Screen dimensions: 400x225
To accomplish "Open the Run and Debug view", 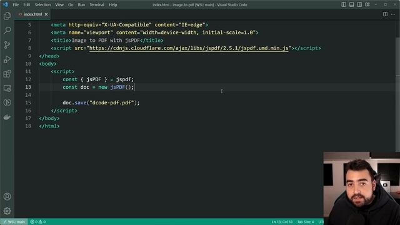I will pos(7,59).
